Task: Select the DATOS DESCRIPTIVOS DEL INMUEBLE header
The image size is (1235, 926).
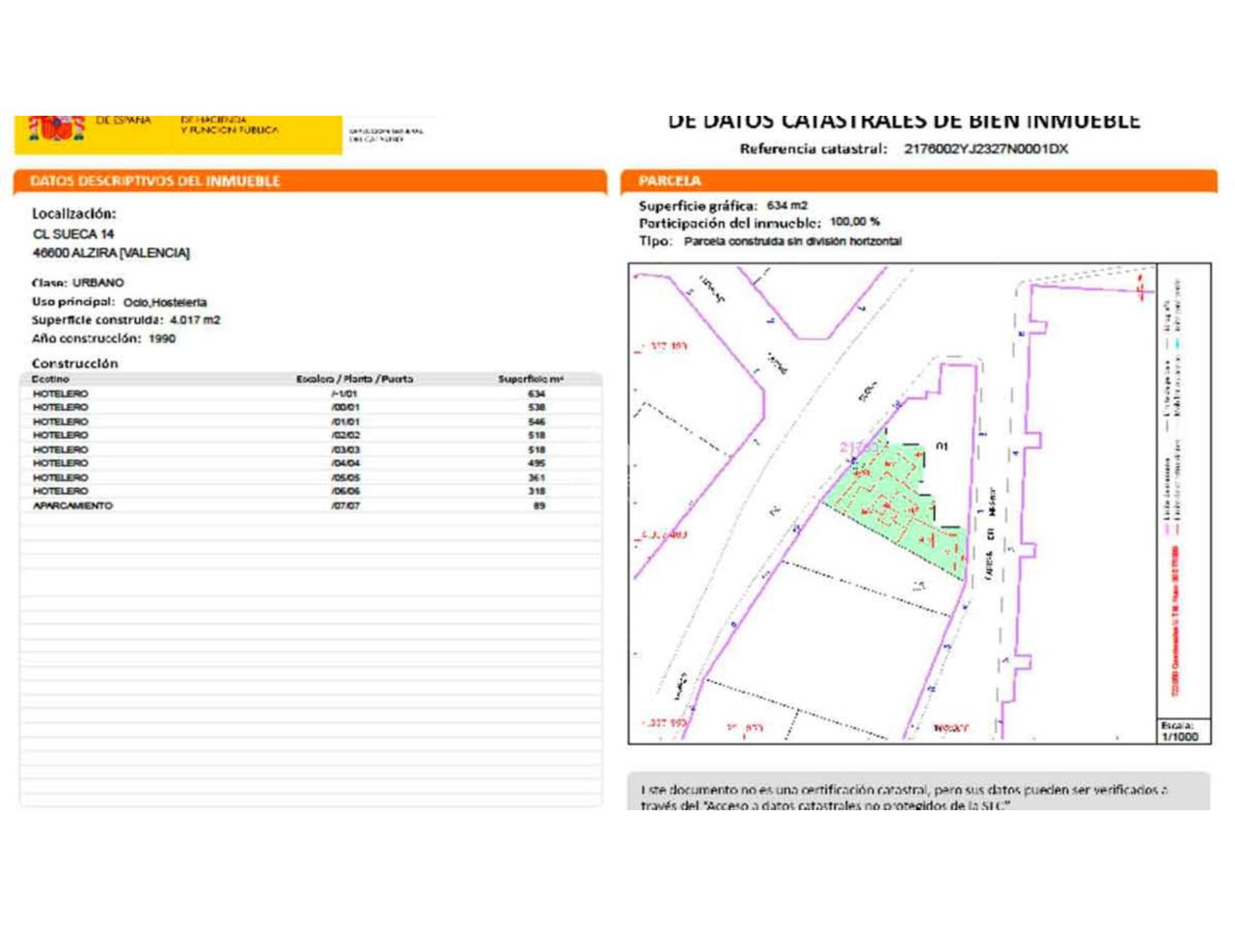Action: [154, 181]
